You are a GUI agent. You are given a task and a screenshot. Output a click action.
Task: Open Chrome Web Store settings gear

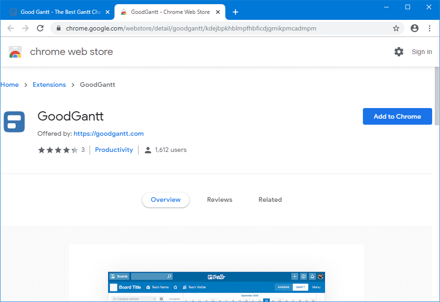click(x=399, y=52)
